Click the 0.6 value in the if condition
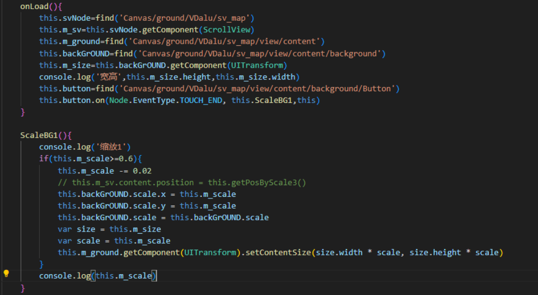 pos(126,158)
